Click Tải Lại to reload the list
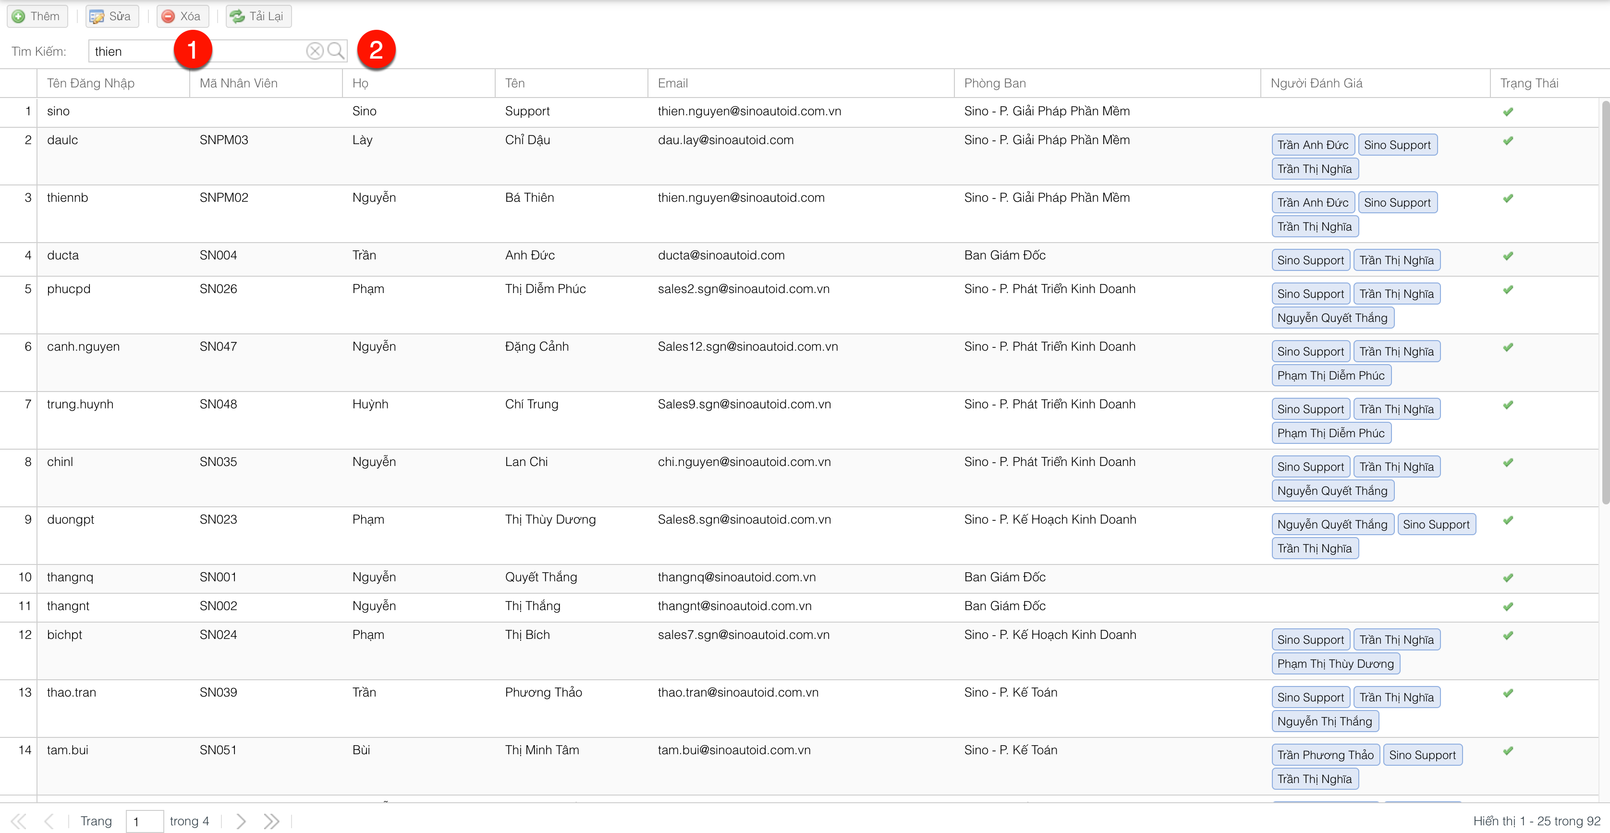 [258, 16]
